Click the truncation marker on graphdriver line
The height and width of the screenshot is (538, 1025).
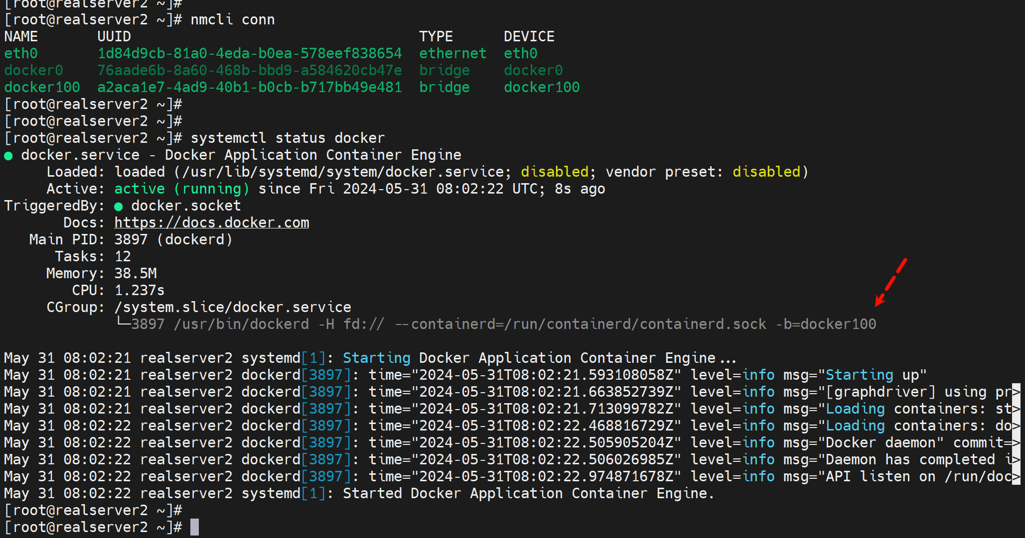pos(1016,392)
